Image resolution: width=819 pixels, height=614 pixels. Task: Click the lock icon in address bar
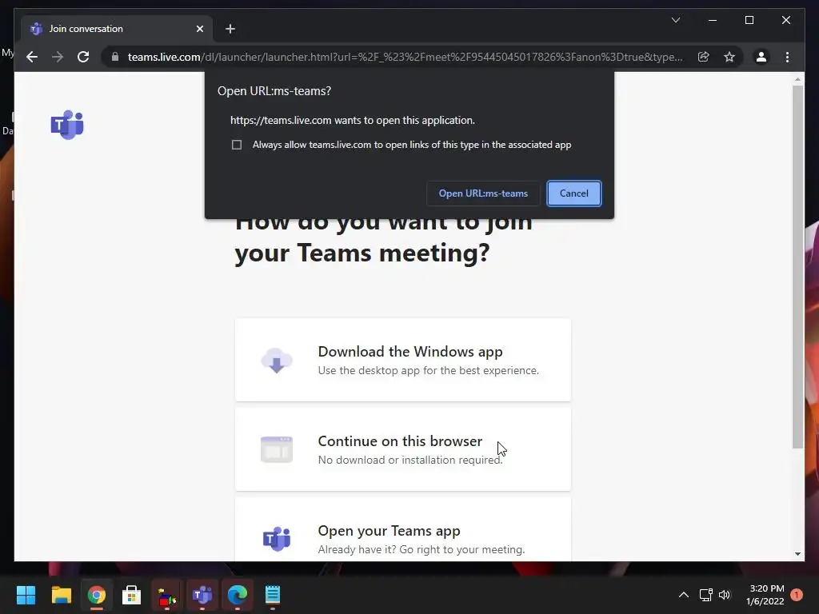[115, 57]
